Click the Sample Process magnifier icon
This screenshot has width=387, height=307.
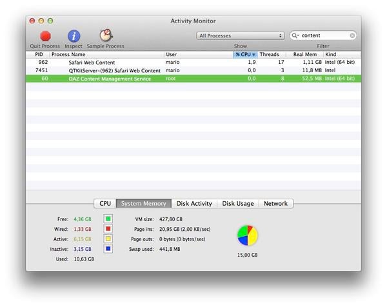[x=106, y=35]
